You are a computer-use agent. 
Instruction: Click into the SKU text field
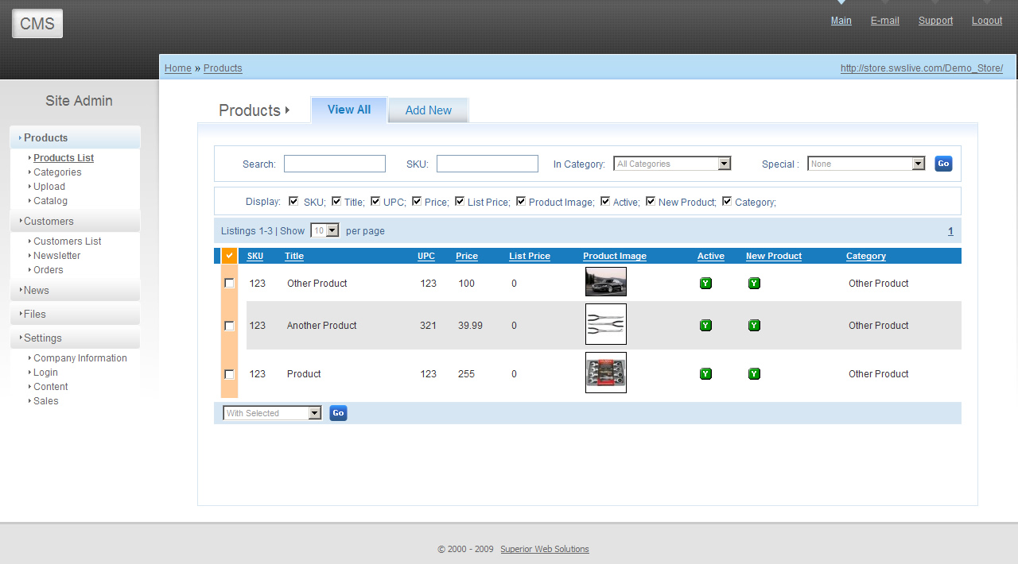click(x=488, y=164)
